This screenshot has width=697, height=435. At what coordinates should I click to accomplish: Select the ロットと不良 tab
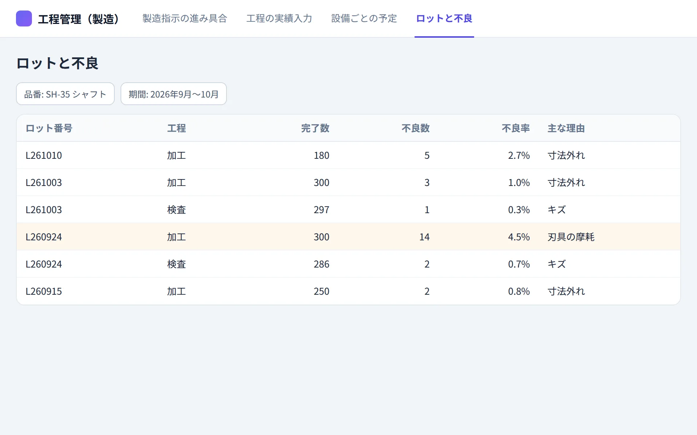[444, 18]
